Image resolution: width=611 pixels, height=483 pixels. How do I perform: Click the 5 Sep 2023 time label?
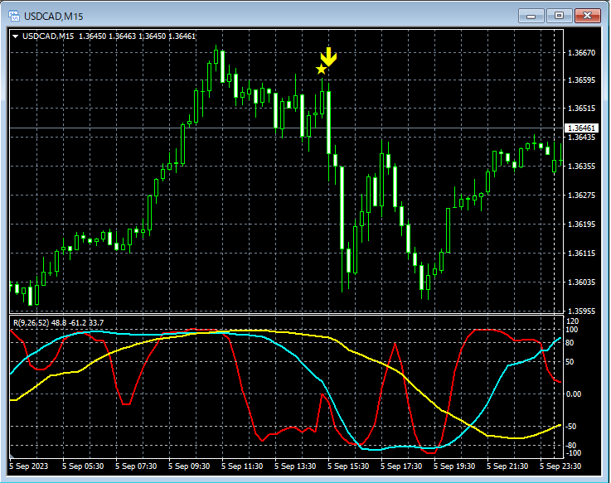click(29, 466)
